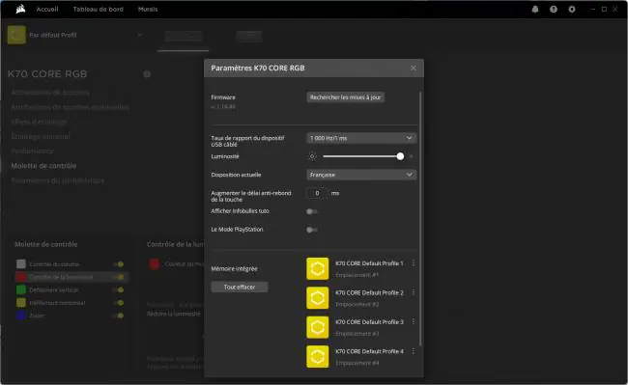Click the red Contrôle de la luminosité swatch

(x=21, y=277)
